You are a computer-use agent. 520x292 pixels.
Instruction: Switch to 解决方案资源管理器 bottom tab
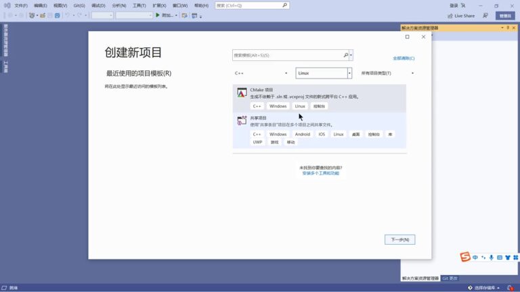(420, 278)
